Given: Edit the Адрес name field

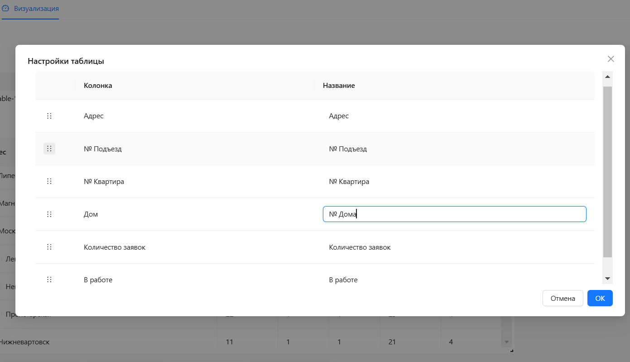Looking at the screenshot, I should [454, 116].
